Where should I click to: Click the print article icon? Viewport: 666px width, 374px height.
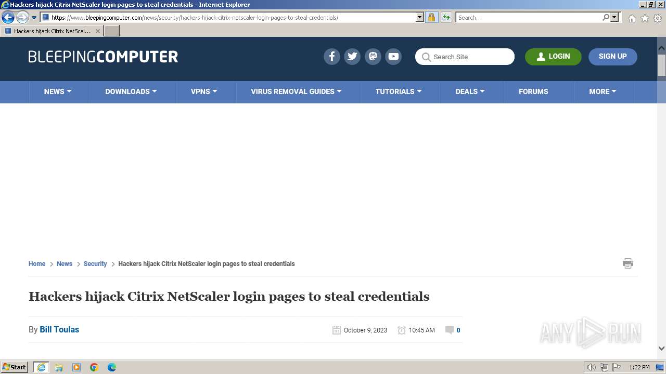coord(628,263)
